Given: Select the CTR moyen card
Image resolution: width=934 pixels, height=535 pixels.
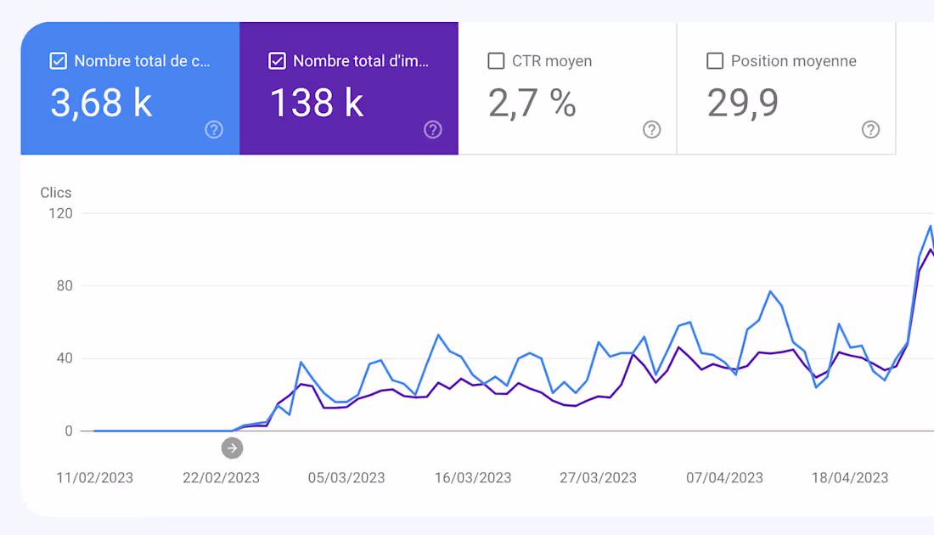Looking at the screenshot, I should pyautogui.click(x=567, y=88).
